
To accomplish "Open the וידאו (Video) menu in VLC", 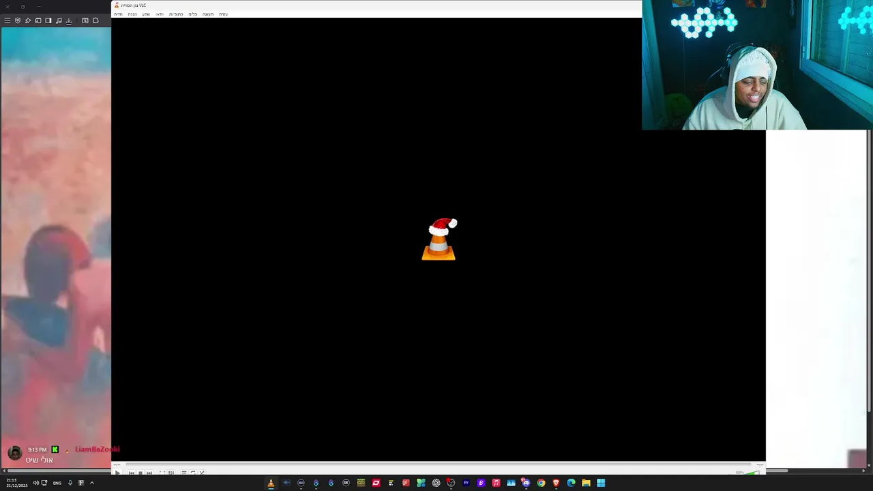I will (x=160, y=14).
